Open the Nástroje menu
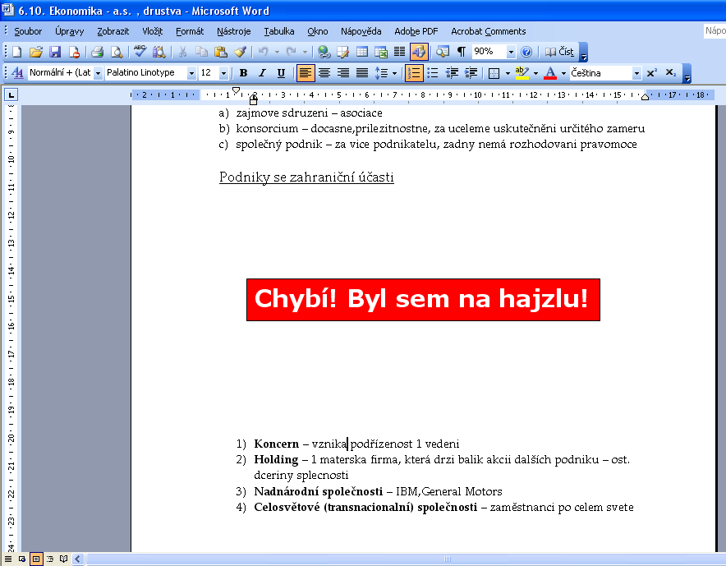Viewport: 726px width, 566px height. (234, 31)
